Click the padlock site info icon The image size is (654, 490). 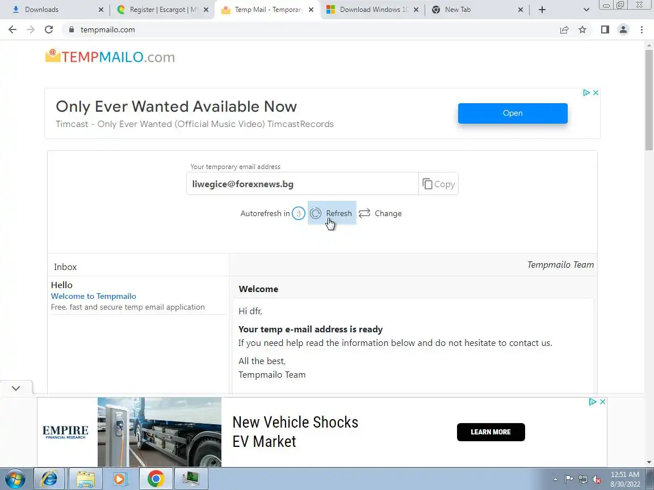tap(72, 29)
